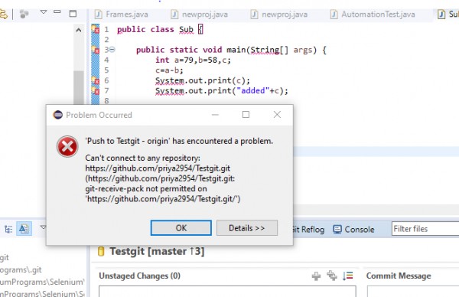Click left panel vertical scrollbar thumb
This screenshot has height=297, width=459.
(x=79, y=87)
